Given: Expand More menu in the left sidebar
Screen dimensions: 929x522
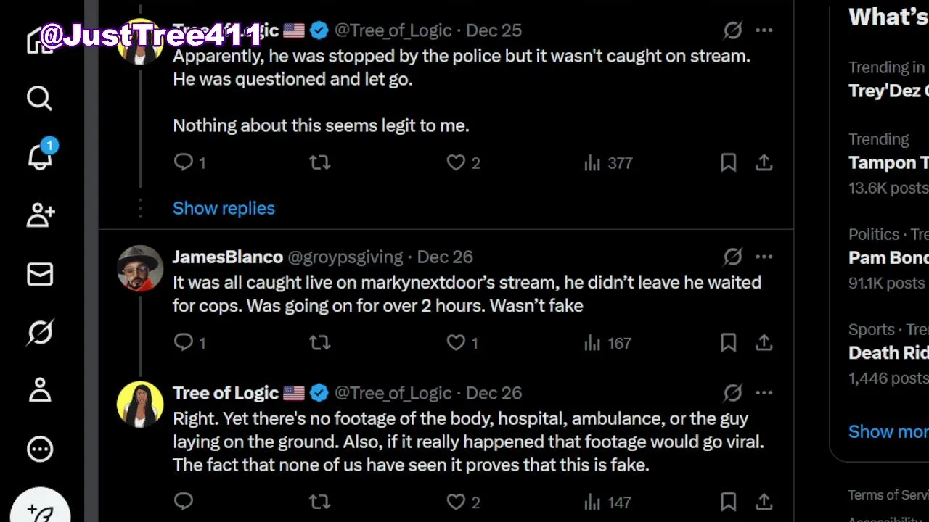Looking at the screenshot, I should [40, 449].
